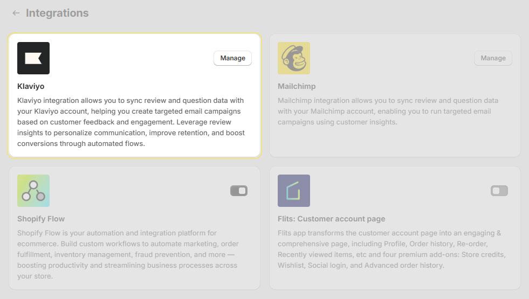Click the Klaviyo integration description text

tap(131, 122)
